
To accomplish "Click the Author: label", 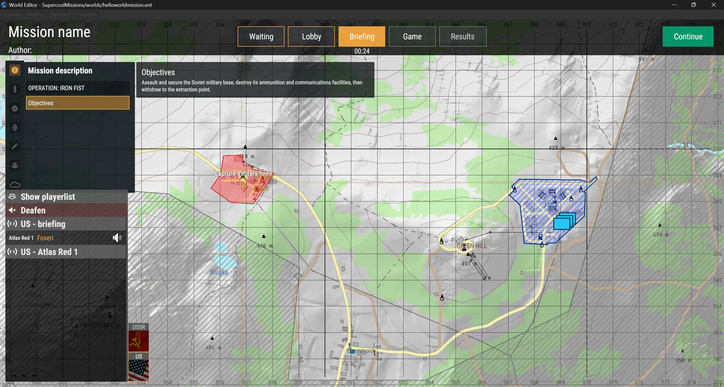I will 20,50.
